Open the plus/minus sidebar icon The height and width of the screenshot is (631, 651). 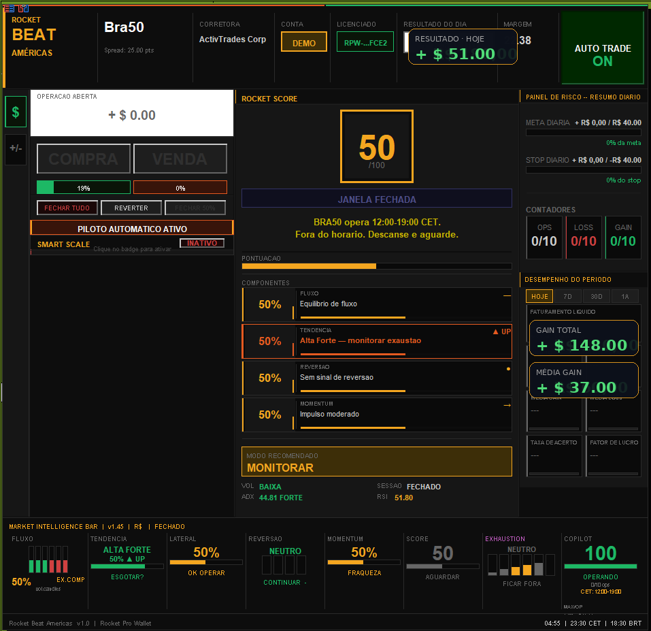tap(16, 148)
